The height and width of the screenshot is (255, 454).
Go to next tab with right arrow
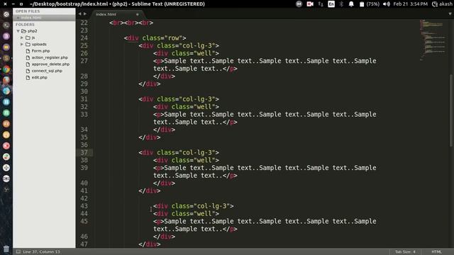click(85, 13)
